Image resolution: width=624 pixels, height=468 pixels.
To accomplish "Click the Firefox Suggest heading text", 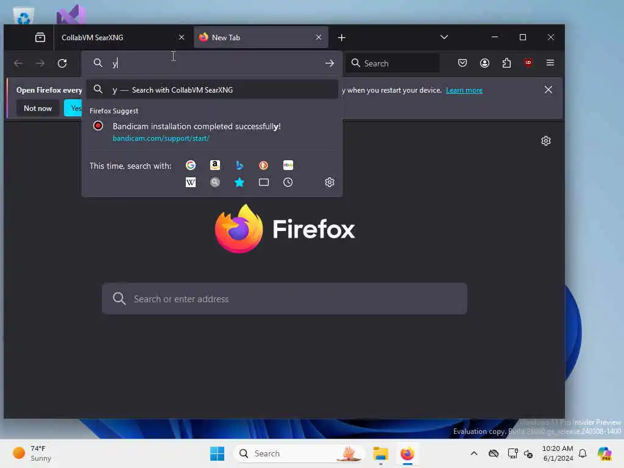I will click(x=114, y=111).
